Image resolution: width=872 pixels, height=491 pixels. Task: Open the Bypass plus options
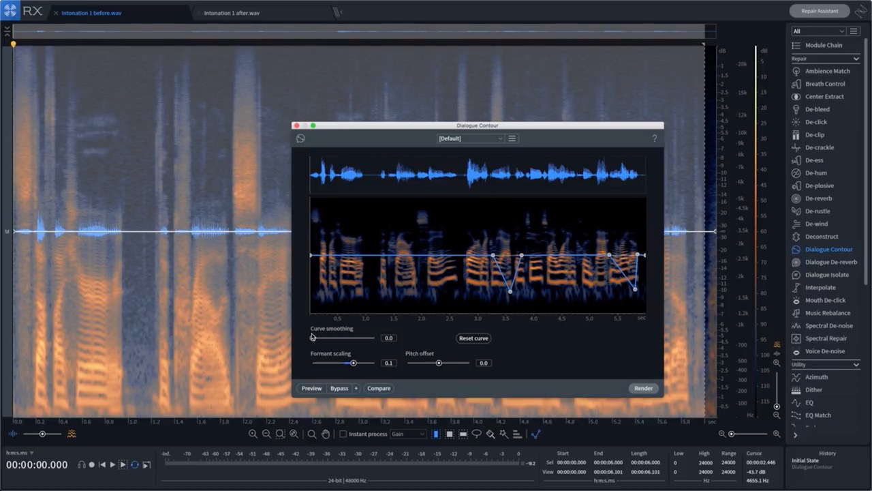(356, 388)
